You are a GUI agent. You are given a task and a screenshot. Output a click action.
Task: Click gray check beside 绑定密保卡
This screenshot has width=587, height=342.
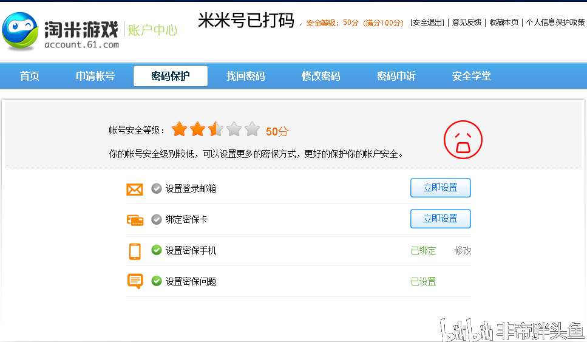157,219
